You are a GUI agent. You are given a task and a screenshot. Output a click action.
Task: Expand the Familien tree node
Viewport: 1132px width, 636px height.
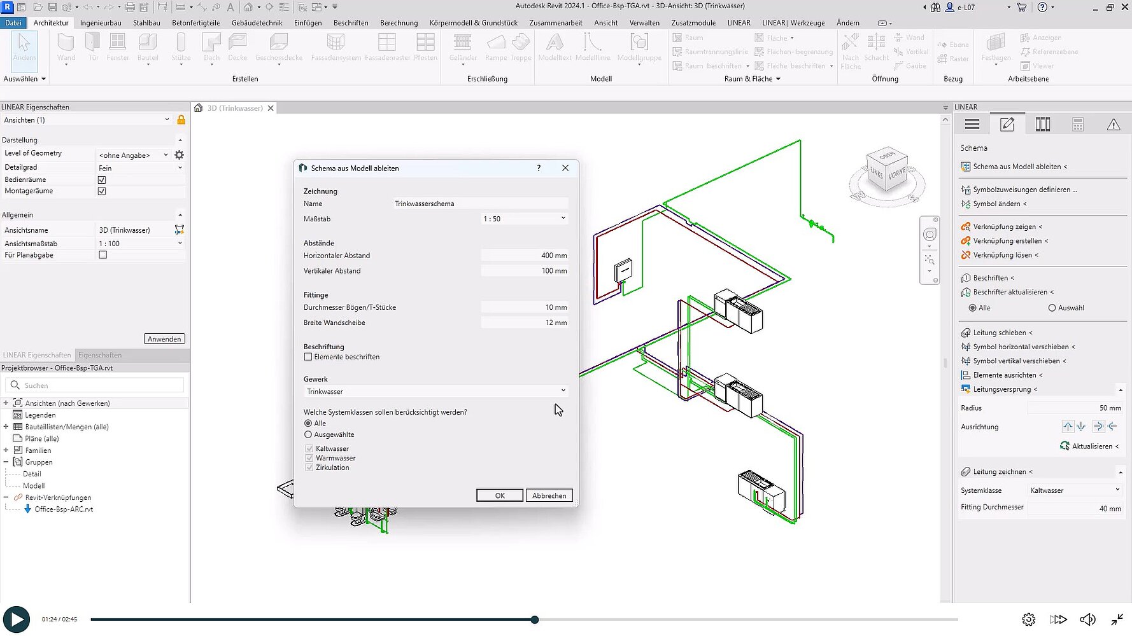[6, 450]
